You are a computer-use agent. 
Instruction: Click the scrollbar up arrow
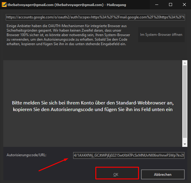click(x=185, y=63)
